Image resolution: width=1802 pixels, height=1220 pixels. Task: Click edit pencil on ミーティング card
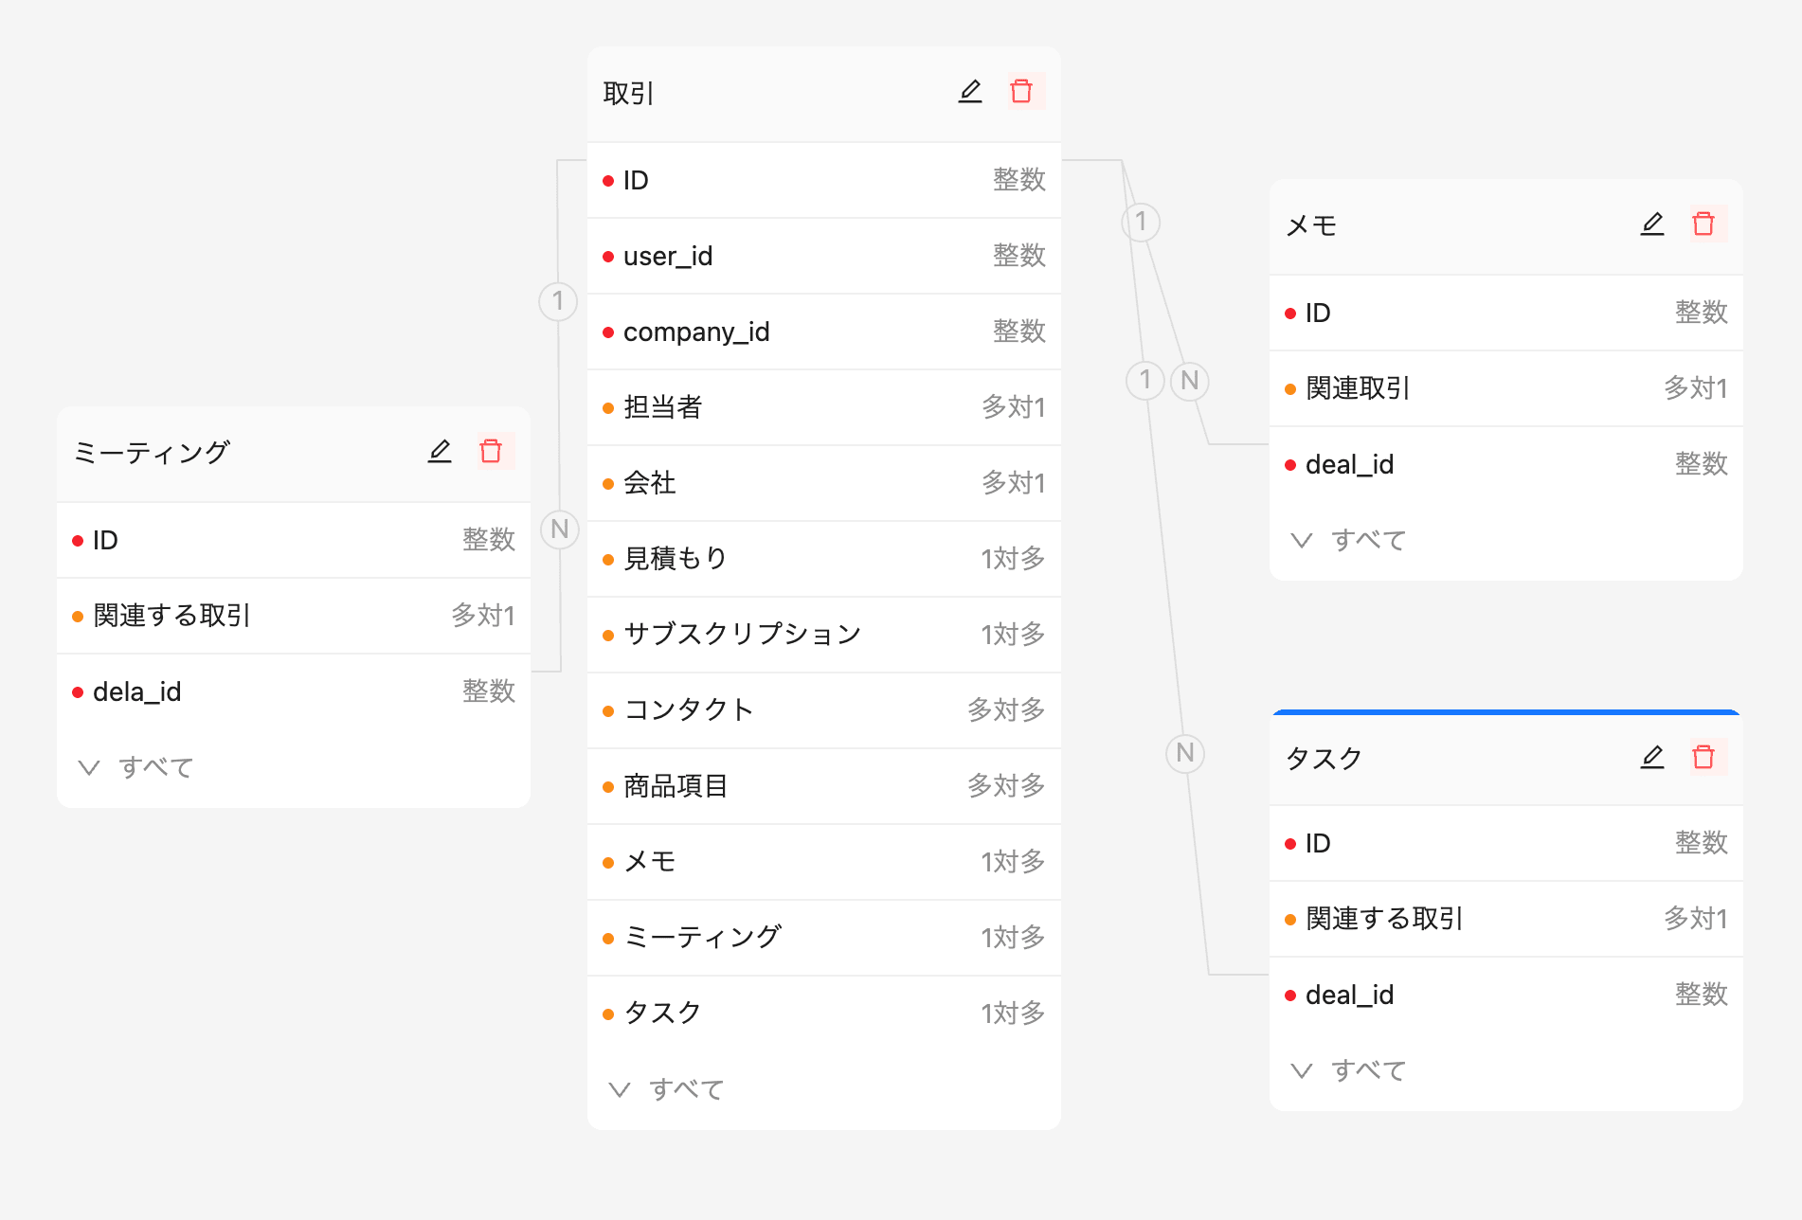coord(440,452)
